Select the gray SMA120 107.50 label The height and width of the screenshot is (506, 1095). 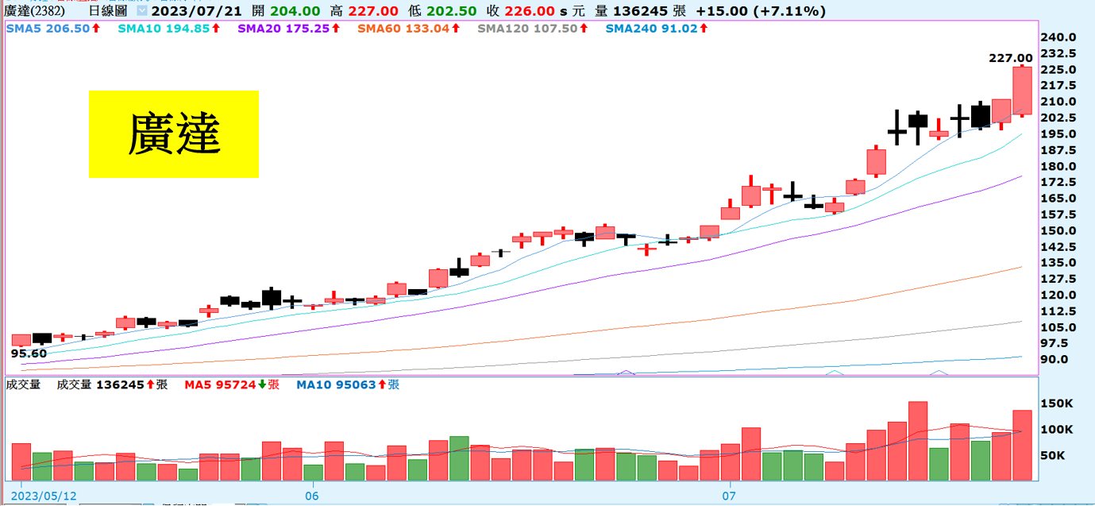pos(527,29)
